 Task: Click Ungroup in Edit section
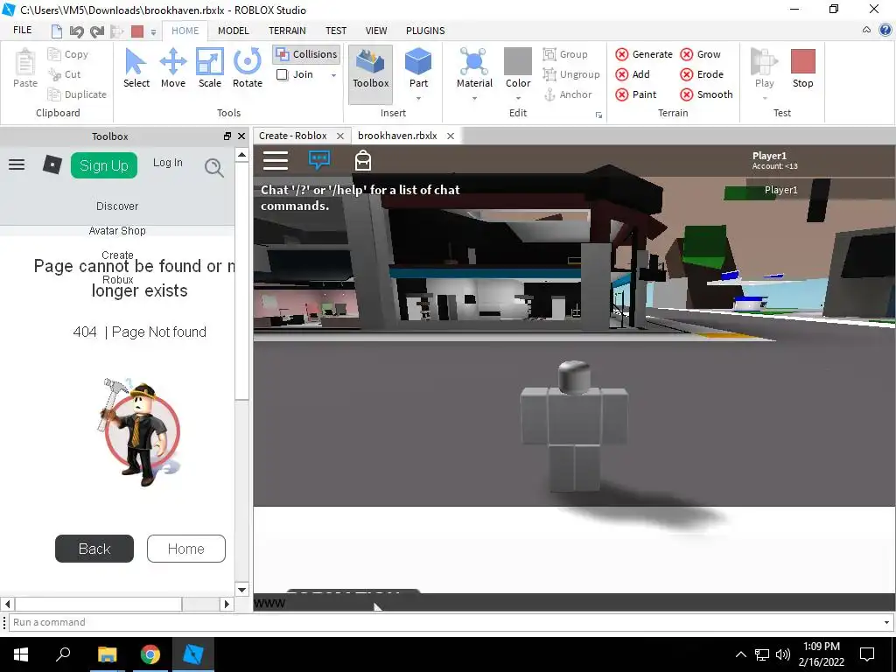[571, 74]
